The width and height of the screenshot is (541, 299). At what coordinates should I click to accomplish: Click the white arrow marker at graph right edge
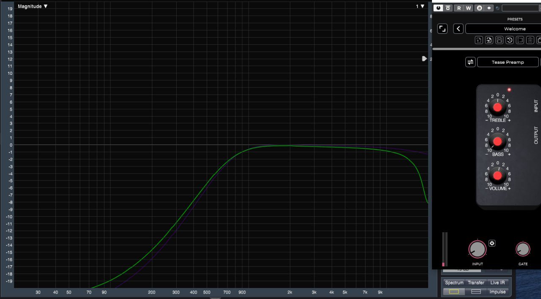[x=424, y=59]
